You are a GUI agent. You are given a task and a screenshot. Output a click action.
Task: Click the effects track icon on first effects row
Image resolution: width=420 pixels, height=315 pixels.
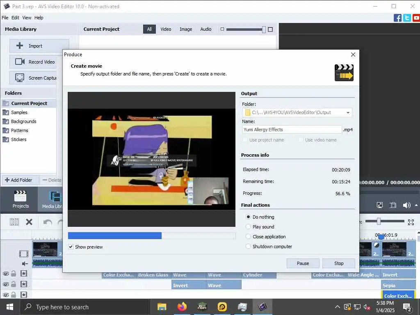click(x=24, y=274)
